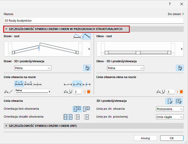Viewport: 188px width, 144px height.
Task: Select double arrow opening orientation icon
Action: [x=68, y=117]
